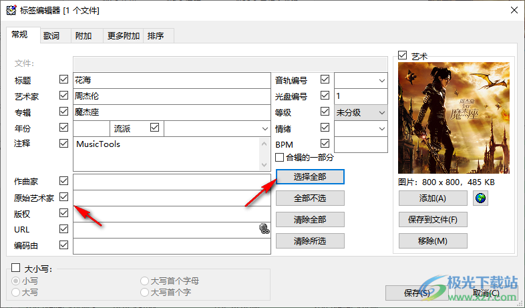The width and height of the screenshot is (525, 308).
Task: Toggle the 编码由 checkbox
Action: pos(63,245)
